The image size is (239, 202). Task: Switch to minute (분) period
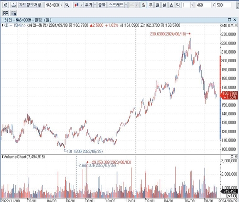click(164, 5)
